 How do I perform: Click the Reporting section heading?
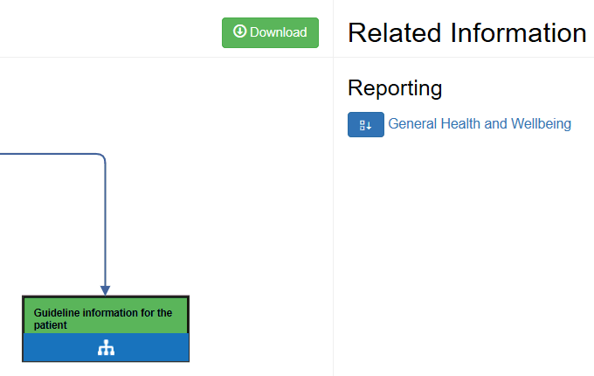[395, 88]
